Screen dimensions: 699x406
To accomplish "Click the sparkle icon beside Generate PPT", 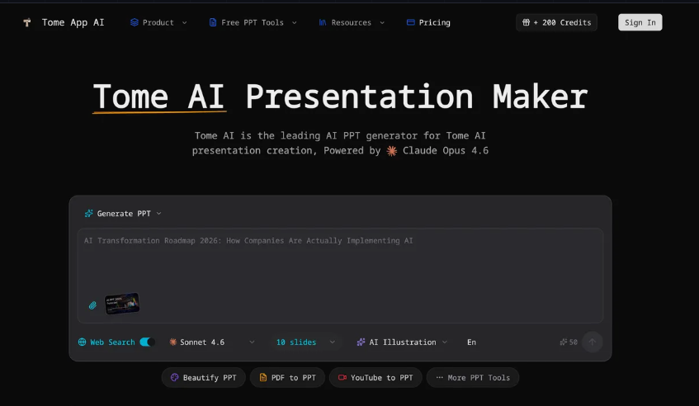I will (88, 214).
